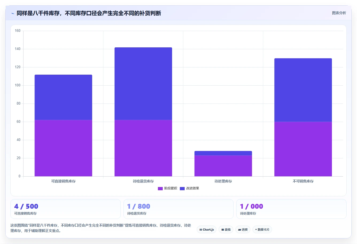The width and height of the screenshot is (357, 244).
Task: Click the y-axis value 20
Action: [x=18, y=158]
